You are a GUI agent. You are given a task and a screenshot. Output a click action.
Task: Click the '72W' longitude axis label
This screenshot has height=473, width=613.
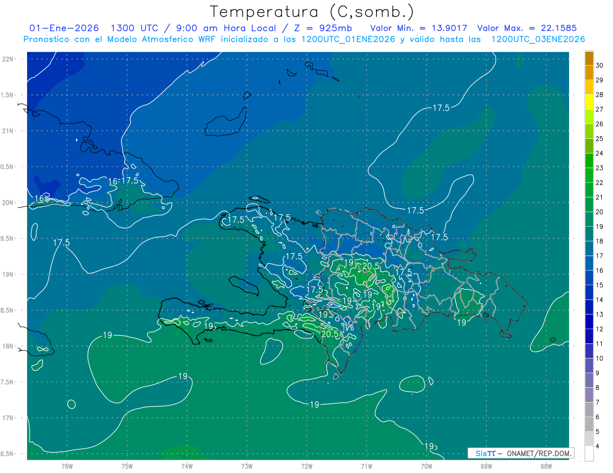[306, 466]
